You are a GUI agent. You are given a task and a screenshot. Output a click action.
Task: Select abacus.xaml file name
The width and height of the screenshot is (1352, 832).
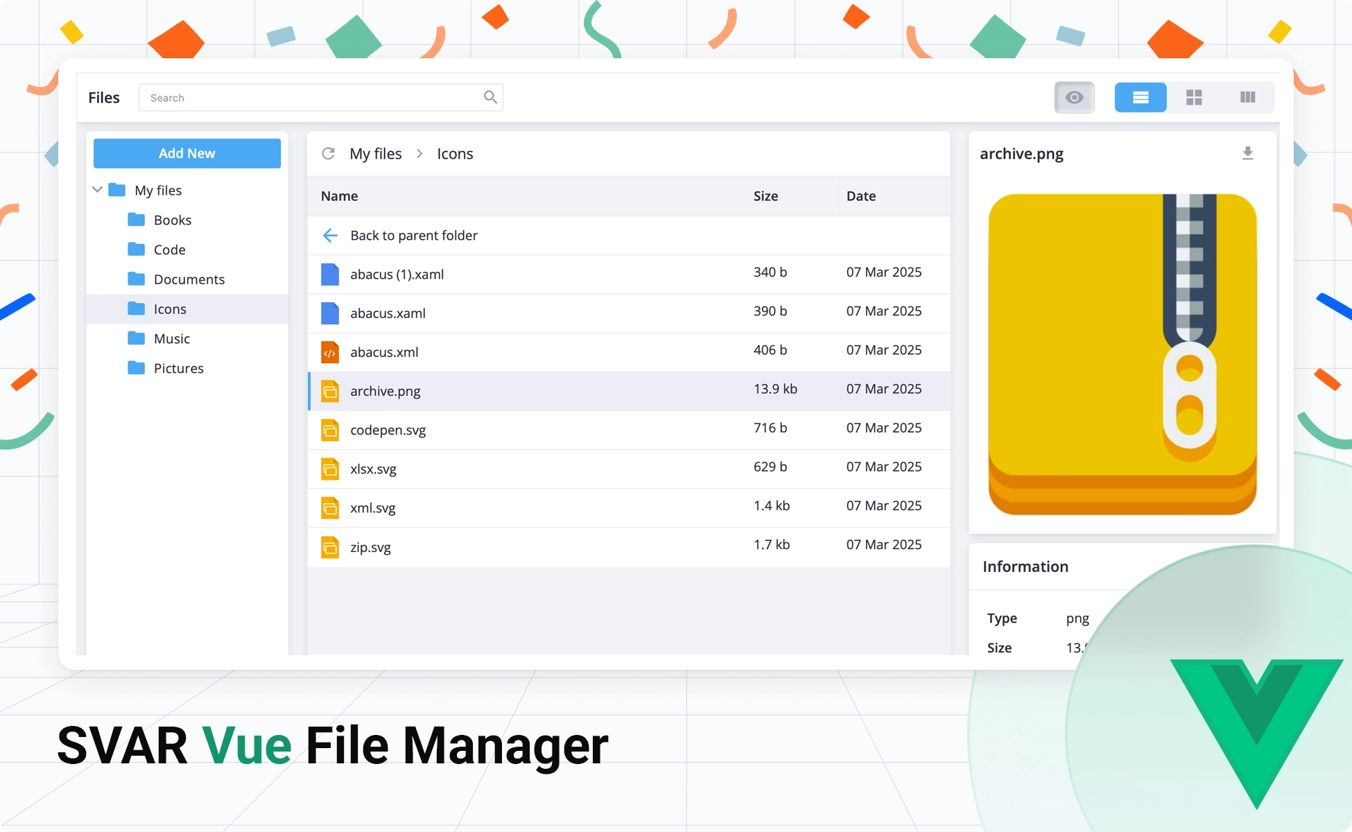388,313
